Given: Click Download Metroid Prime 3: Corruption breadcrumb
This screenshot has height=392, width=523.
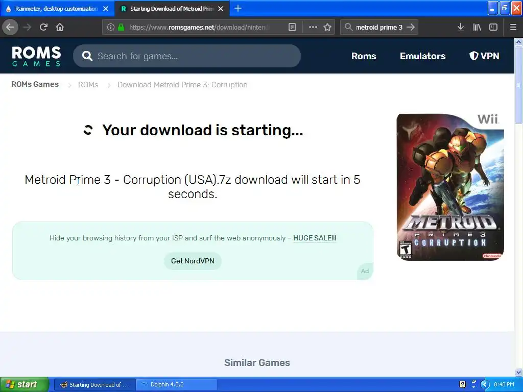Looking at the screenshot, I should tap(182, 85).
